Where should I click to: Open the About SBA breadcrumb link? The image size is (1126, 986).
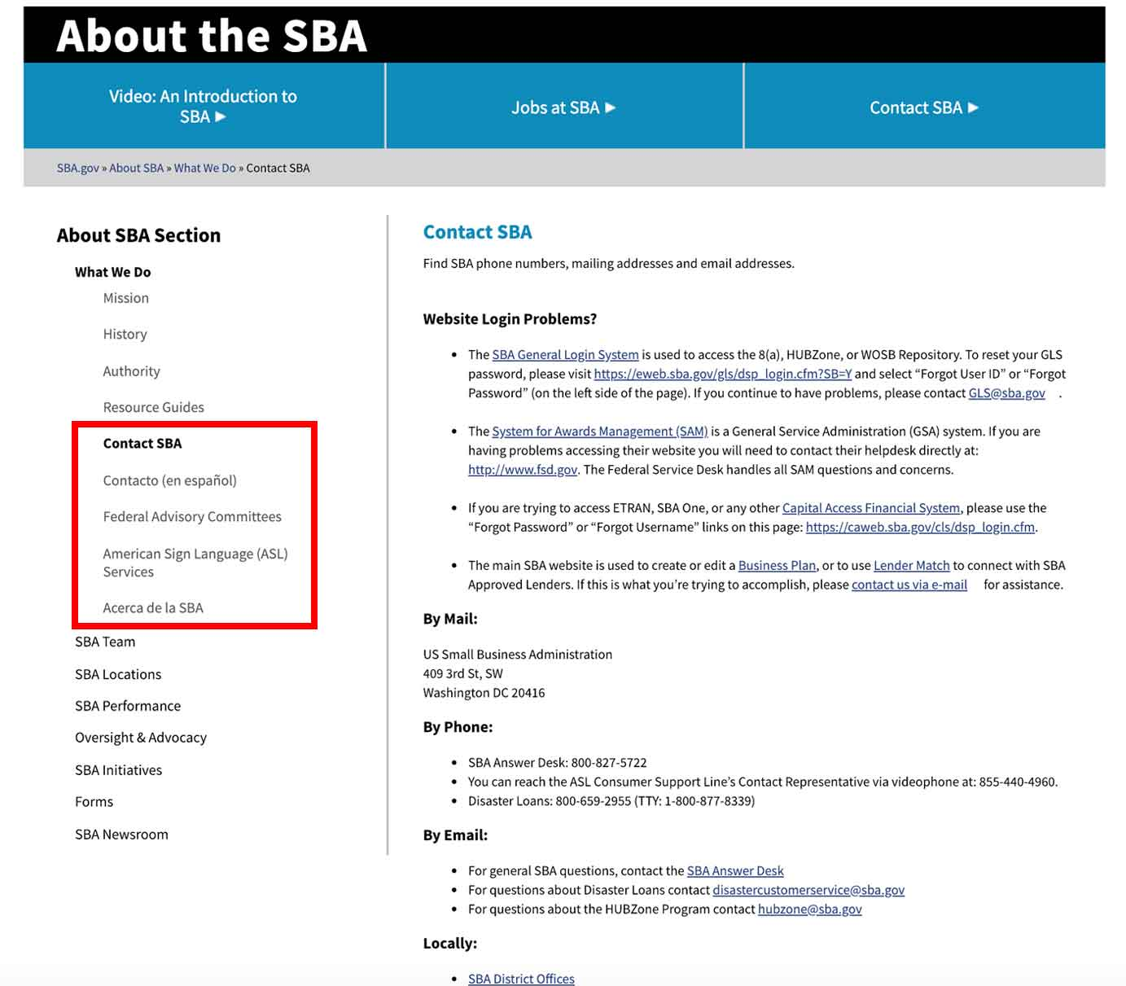click(x=136, y=168)
